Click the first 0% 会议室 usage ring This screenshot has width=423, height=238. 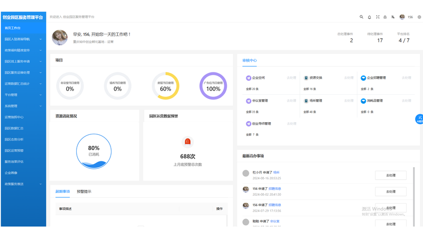(70, 86)
